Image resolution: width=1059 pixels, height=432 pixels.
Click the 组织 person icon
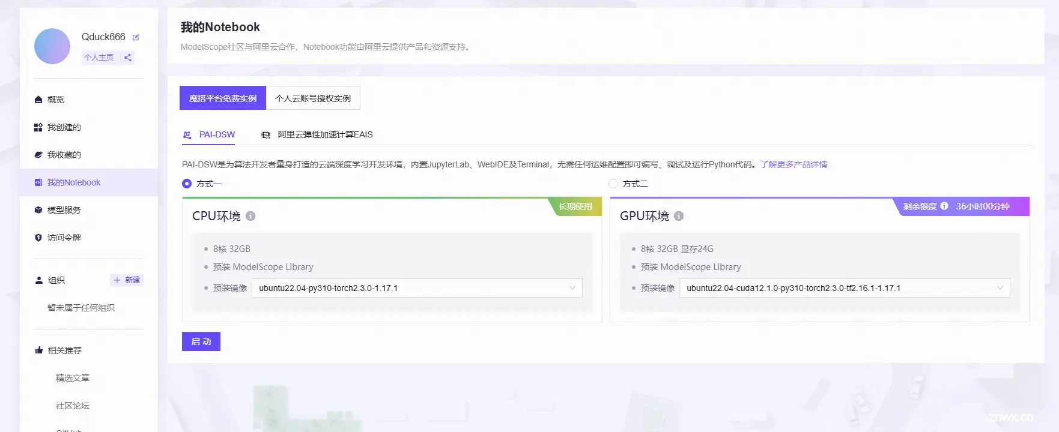point(39,280)
